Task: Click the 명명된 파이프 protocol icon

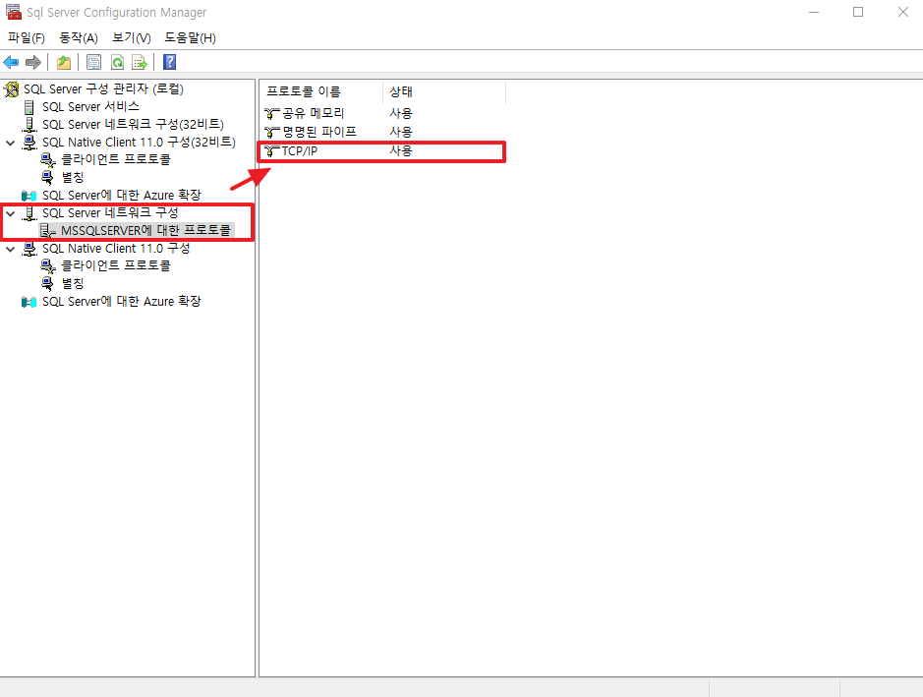Action: coord(272,132)
